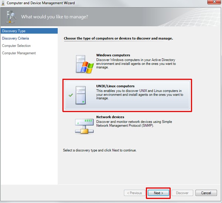This screenshot has width=222, height=203.
Task: Go to the Discovery Criteria step
Action: point(16,38)
